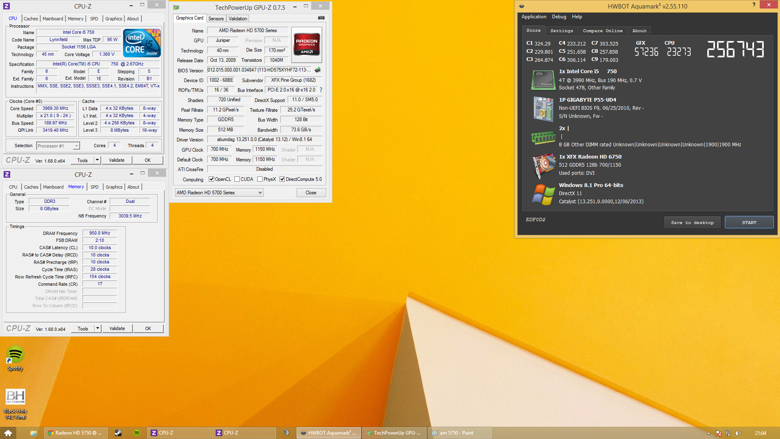Toggle the CUDA checkbox in GPU-Z

[x=237, y=179]
